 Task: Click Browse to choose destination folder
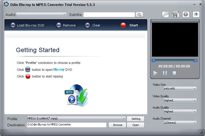click(118, 125)
